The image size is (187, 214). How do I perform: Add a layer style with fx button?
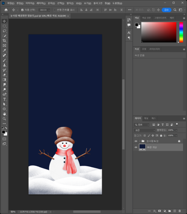(x=155, y=211)
